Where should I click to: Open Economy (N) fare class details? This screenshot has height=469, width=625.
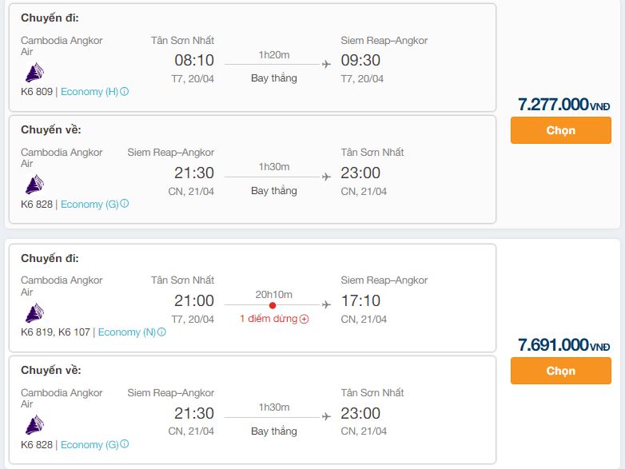point(127,332)
